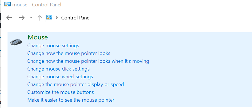Go up one level with up arrow
The height and width of the screenshot is (108, 252).
point(40,17)
